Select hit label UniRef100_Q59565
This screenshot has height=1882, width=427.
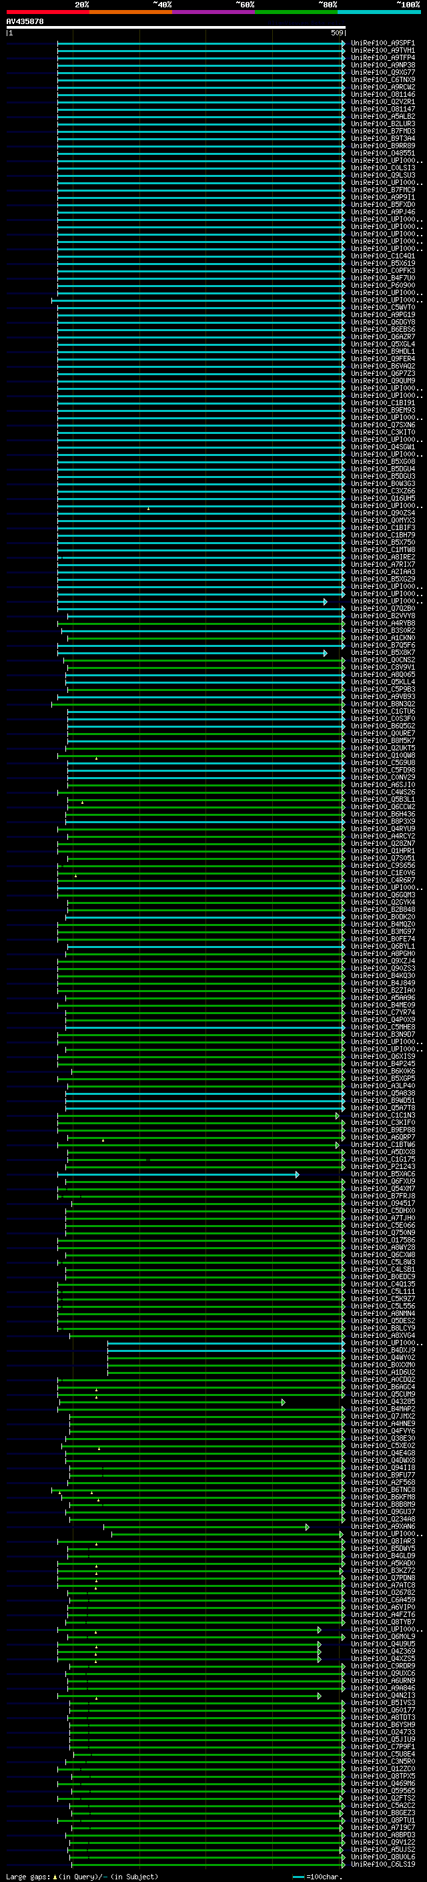point(382,1790)
